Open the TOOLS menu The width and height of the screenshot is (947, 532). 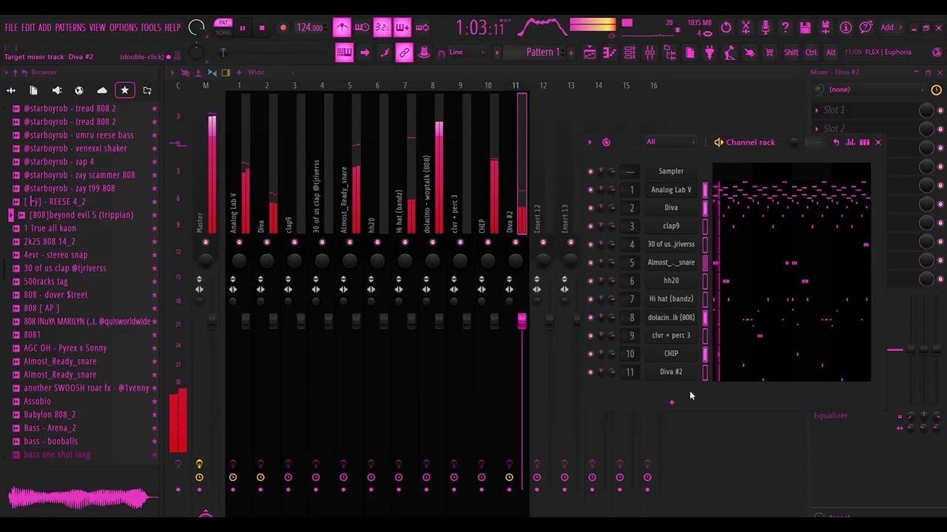pyautogui.click(x=150, y=27)
